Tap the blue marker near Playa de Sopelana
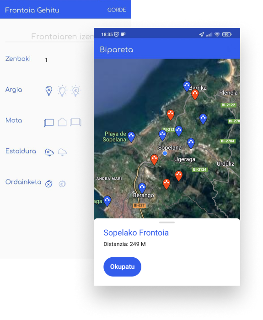 (x=131, y=136)
